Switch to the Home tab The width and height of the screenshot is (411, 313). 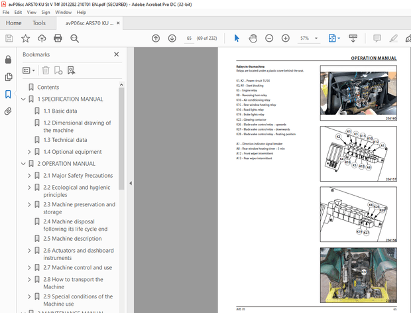tap(14, 23)
